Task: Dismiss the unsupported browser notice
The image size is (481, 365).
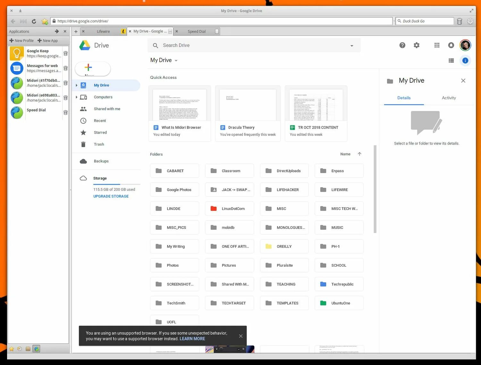Action: 240,336
